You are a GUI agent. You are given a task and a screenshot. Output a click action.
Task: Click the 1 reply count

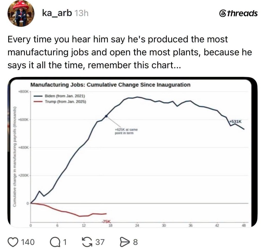(64, 242)
